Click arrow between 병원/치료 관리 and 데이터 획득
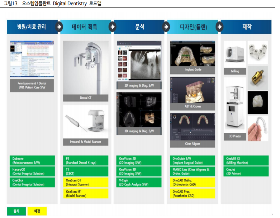Screen dimensions: 280x218 point(59,27)
